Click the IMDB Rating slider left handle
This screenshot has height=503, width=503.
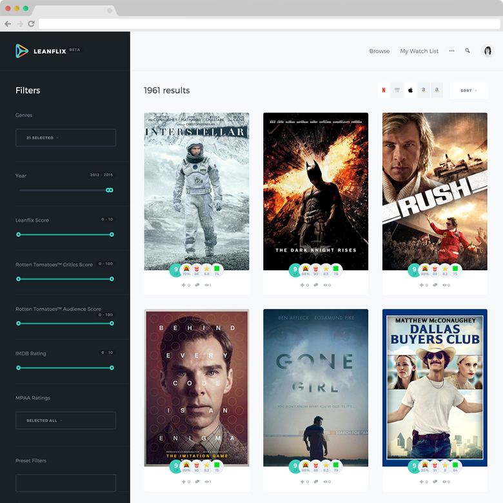point(18,368)
